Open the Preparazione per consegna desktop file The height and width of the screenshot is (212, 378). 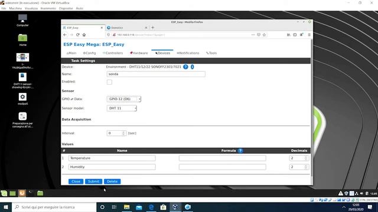click(22, 120)
